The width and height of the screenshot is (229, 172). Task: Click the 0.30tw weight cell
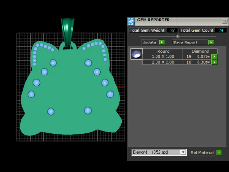[203, 62]
